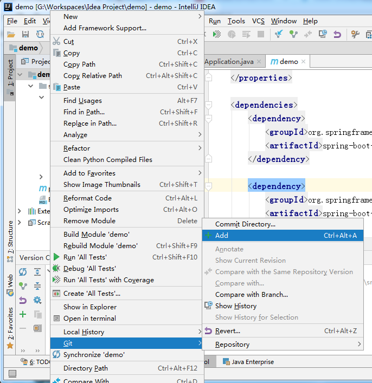Select Show in Explorer
Image resolution: width=372 pixels, height=383 pixels.
click(x=127, y=307)
